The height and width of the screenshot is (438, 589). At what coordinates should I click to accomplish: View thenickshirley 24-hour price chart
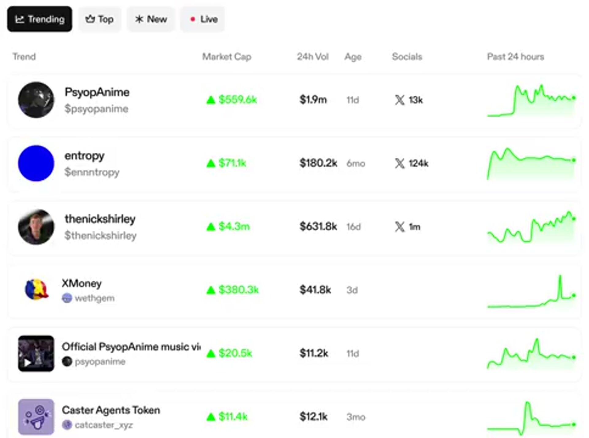pos(531,228)
